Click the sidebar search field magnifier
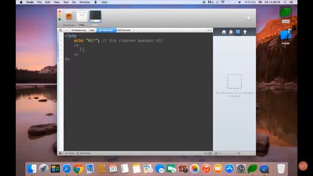Screen dimensions: 313x176 pos(239,153)
